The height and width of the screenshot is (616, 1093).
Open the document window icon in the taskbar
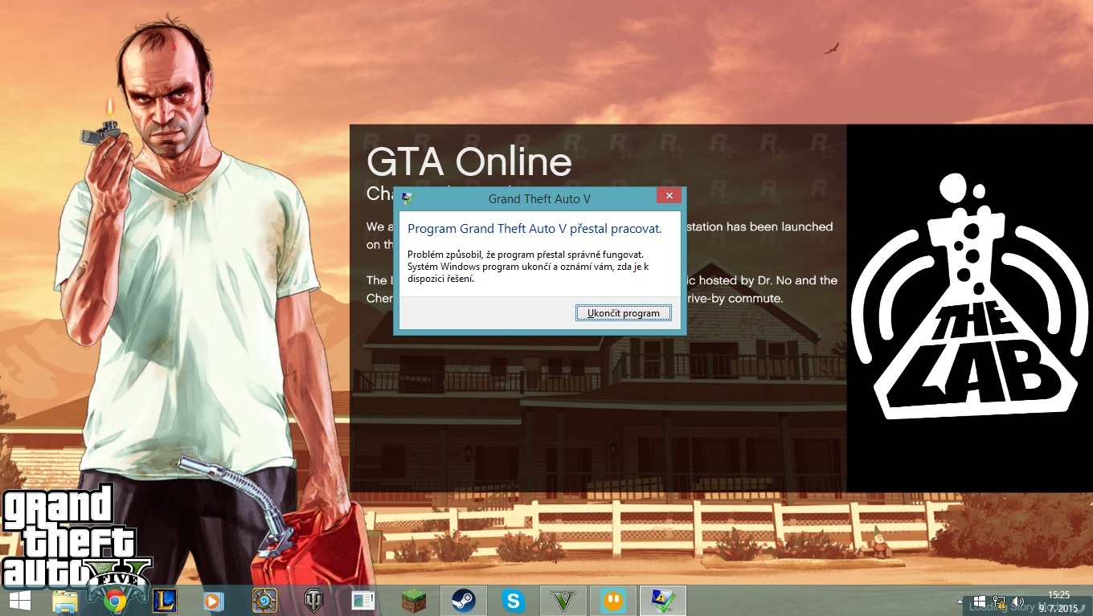363,601
